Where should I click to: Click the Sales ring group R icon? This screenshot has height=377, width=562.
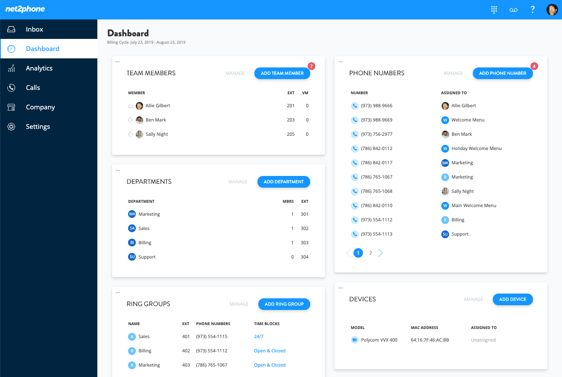[132, 336]
